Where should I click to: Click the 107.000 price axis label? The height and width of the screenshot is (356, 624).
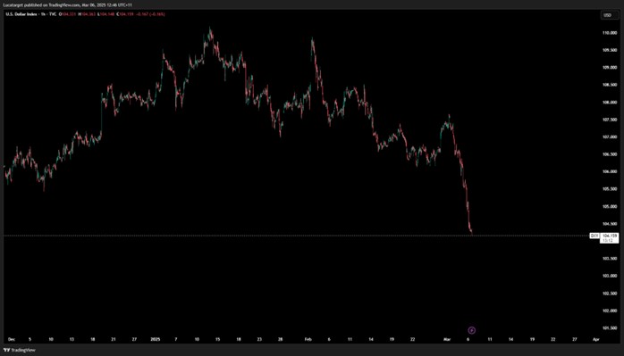[610, 137]
